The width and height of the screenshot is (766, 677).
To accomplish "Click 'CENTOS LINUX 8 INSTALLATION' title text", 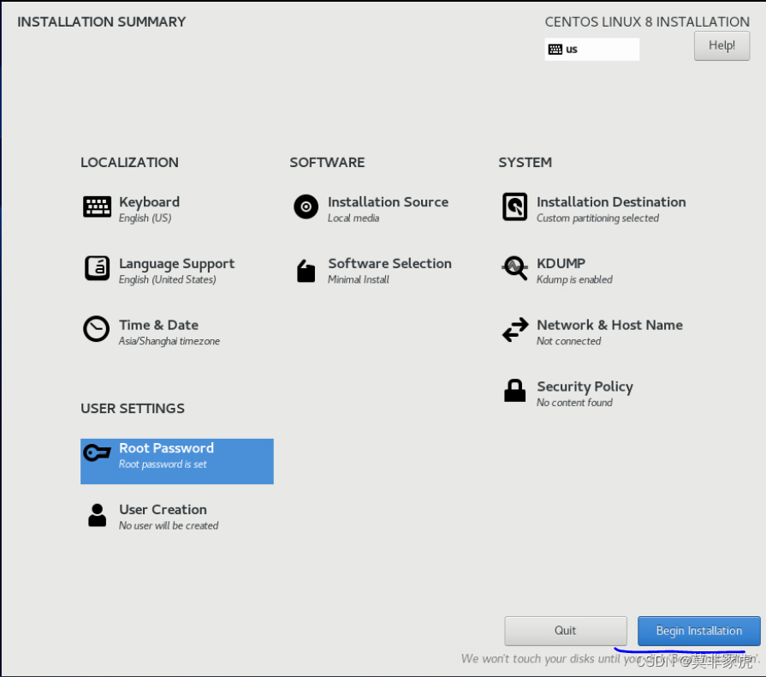I will (647, 22).
